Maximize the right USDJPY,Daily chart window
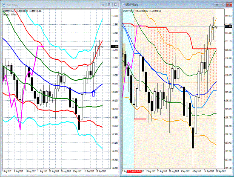Viewport: 234px width, 177px height. pyautogui.click(x=223, y=5)
